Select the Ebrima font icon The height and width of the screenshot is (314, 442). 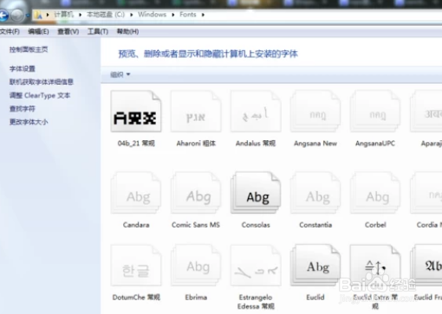click(196, 266)
